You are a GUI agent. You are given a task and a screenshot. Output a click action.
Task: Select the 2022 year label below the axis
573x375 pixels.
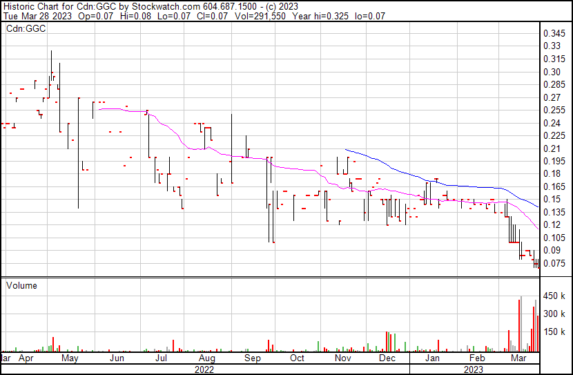pyautogui.click(x=204, y=369)
